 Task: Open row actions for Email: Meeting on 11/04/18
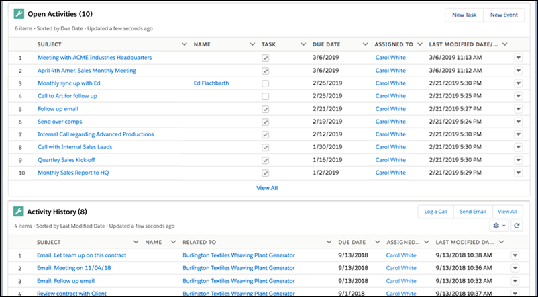(515, 268)
